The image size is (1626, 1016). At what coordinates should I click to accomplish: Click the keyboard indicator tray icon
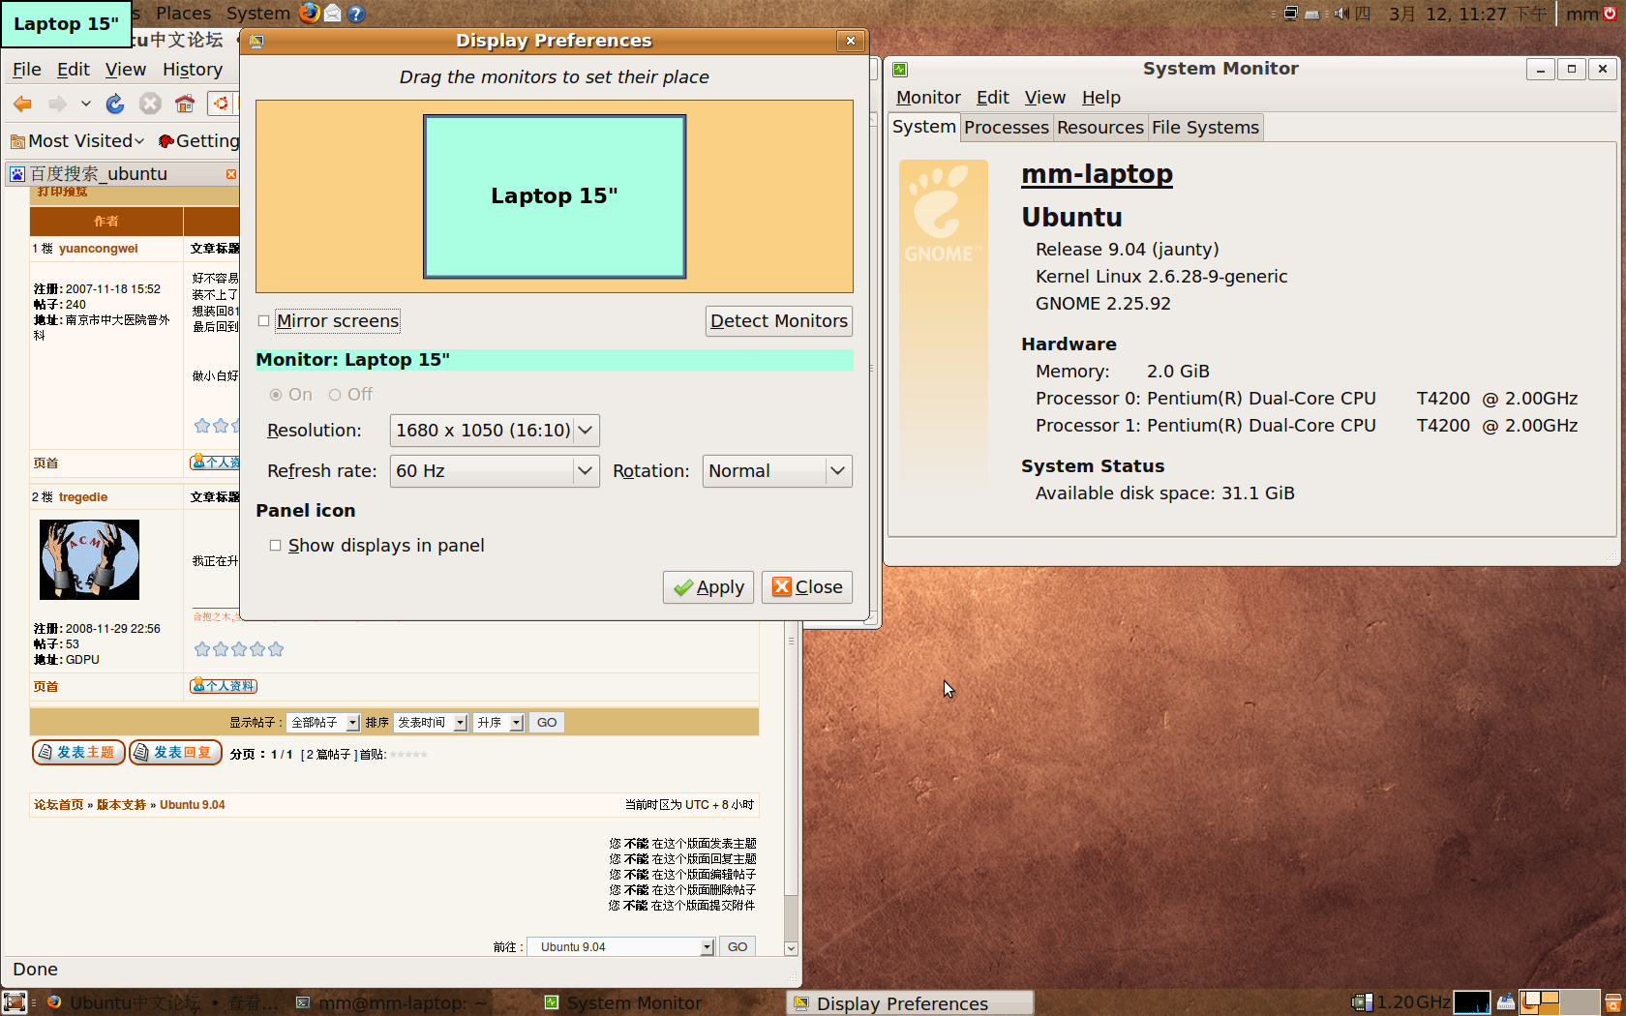click(x=1311, y=14)
